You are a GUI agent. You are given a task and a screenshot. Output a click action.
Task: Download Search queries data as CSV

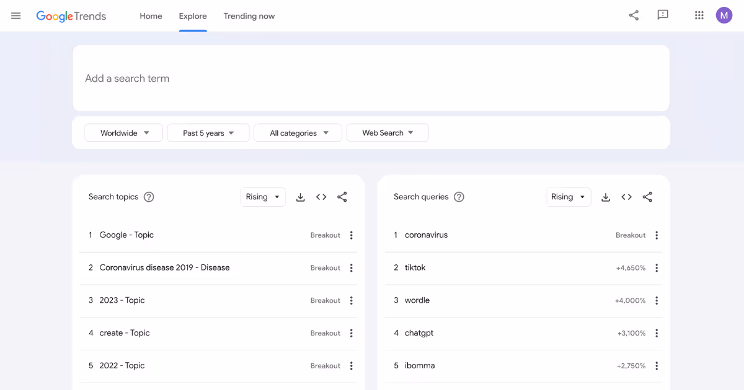point(606,197)
